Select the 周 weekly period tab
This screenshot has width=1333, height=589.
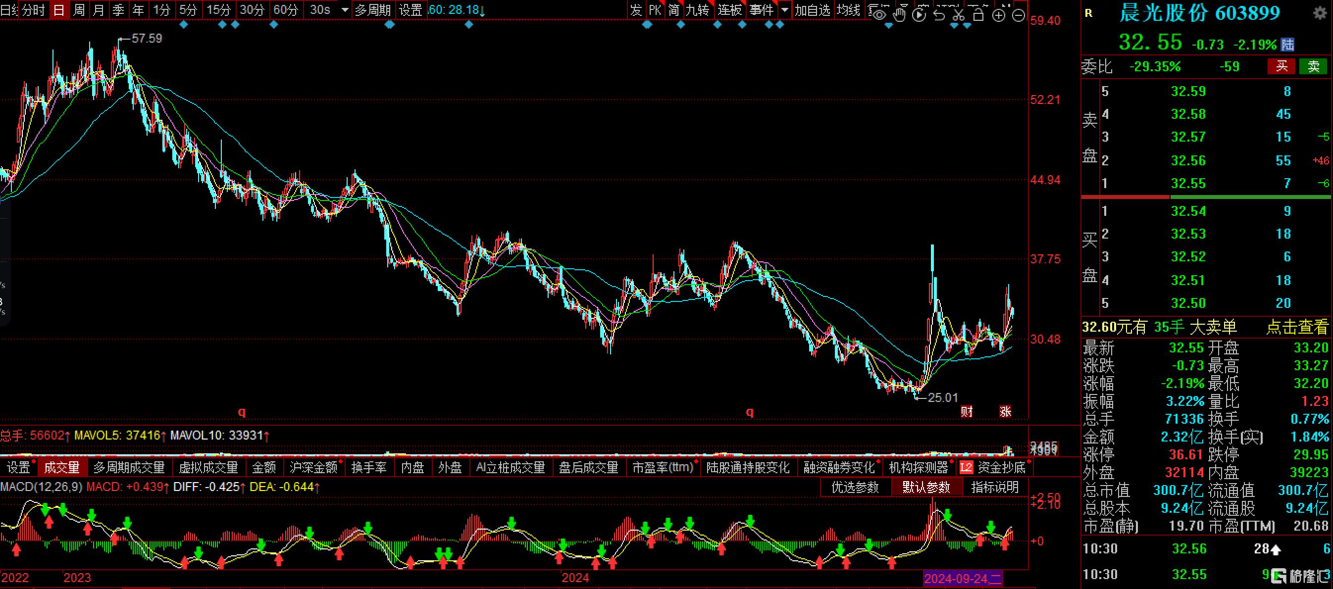point(79,10)
